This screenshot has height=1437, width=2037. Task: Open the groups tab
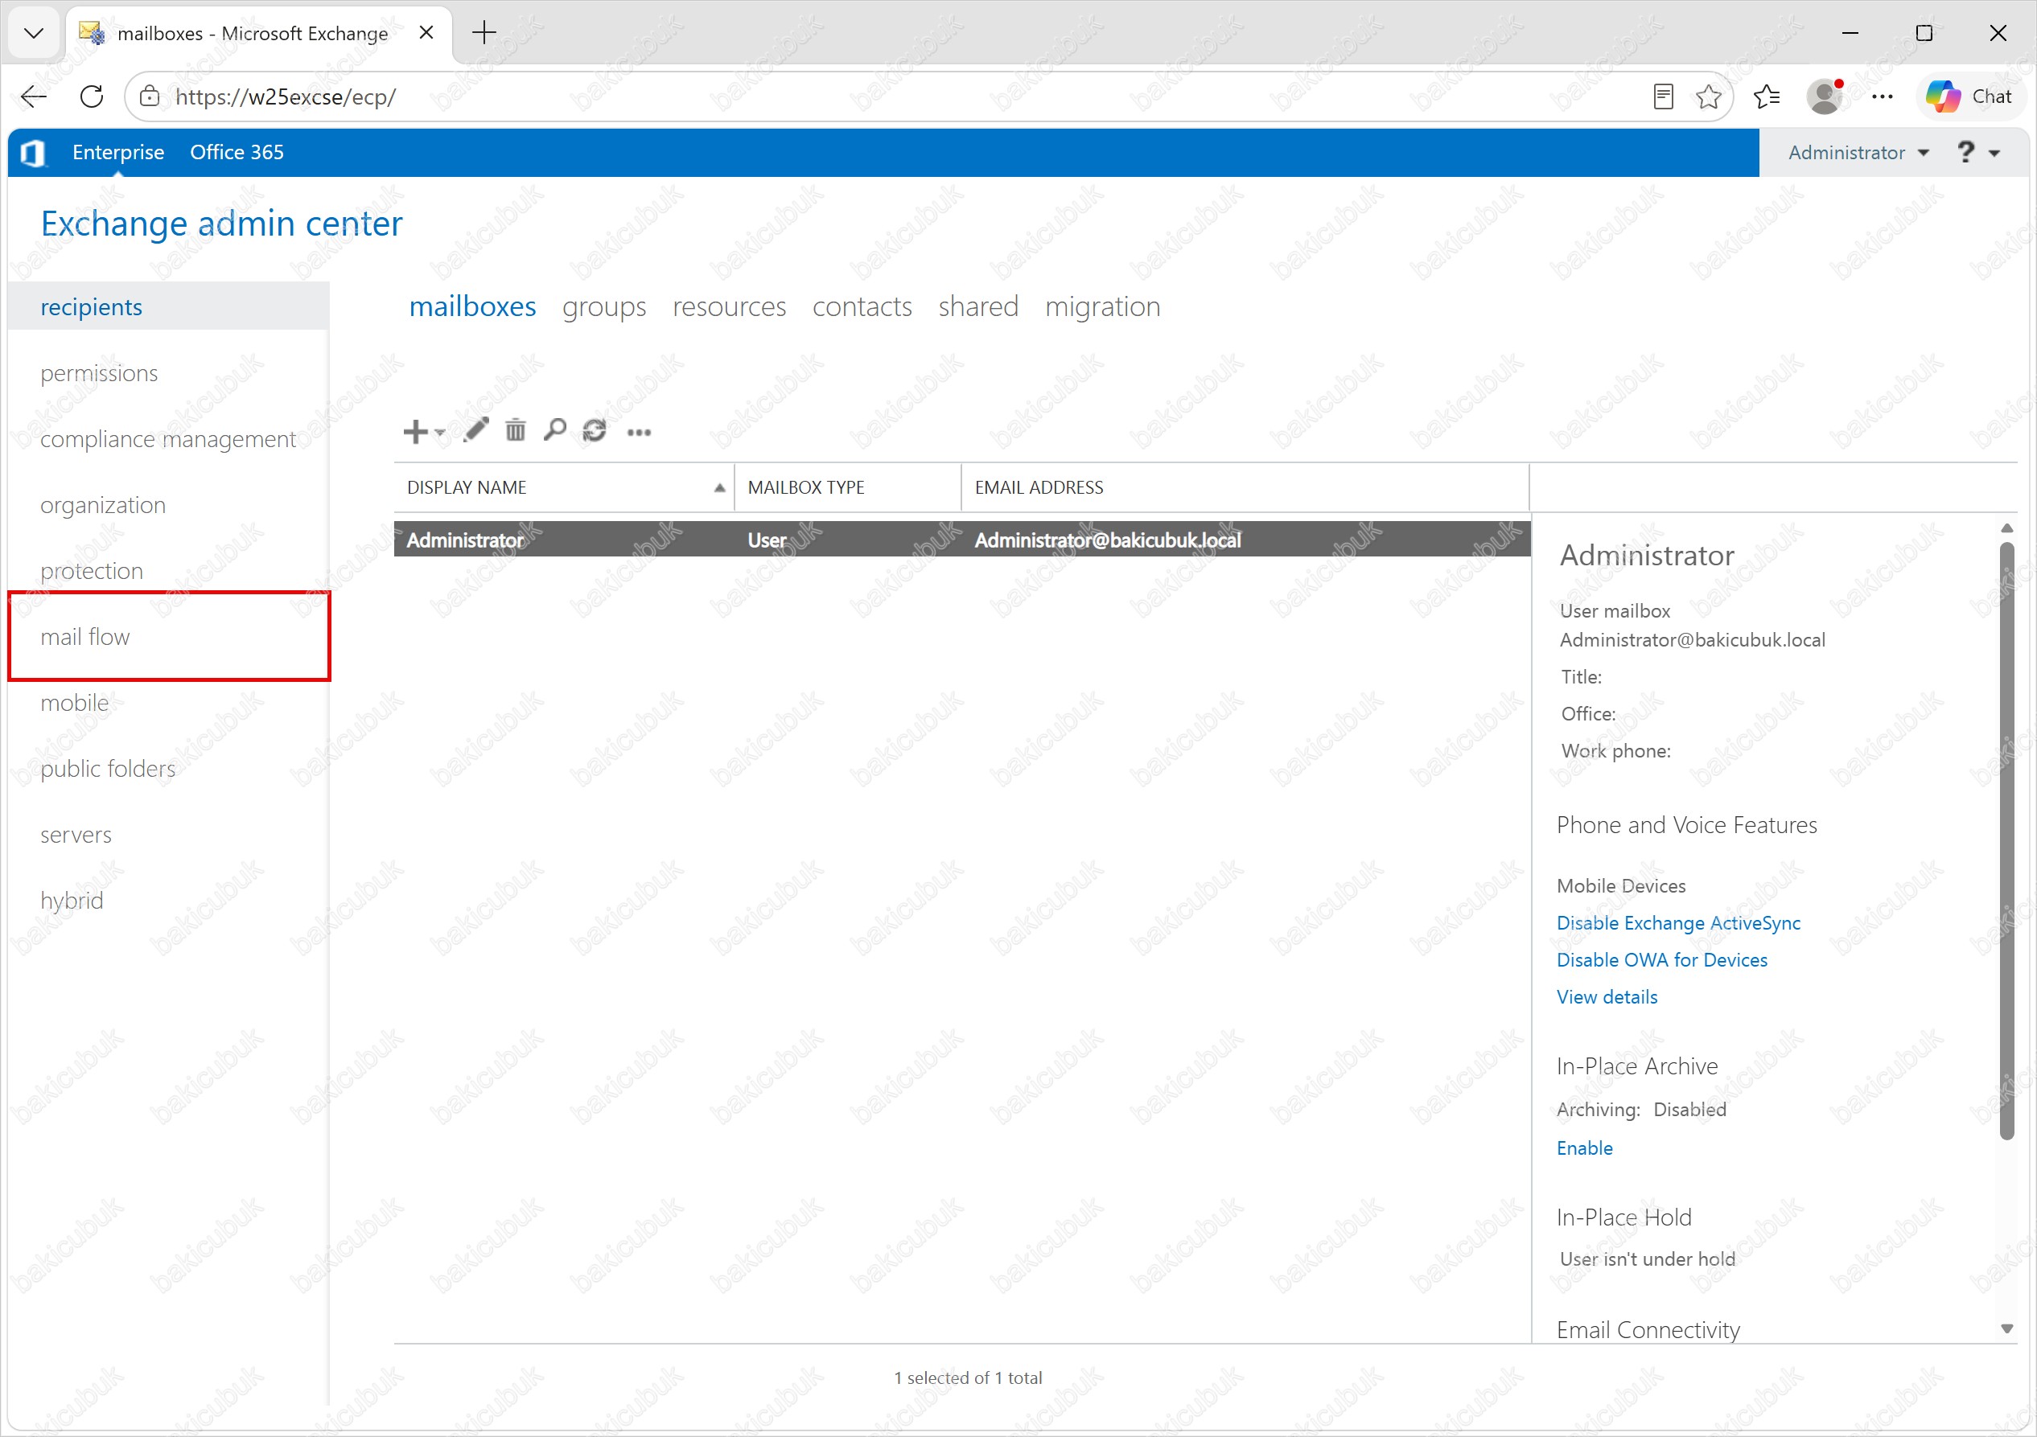[604, 307]
